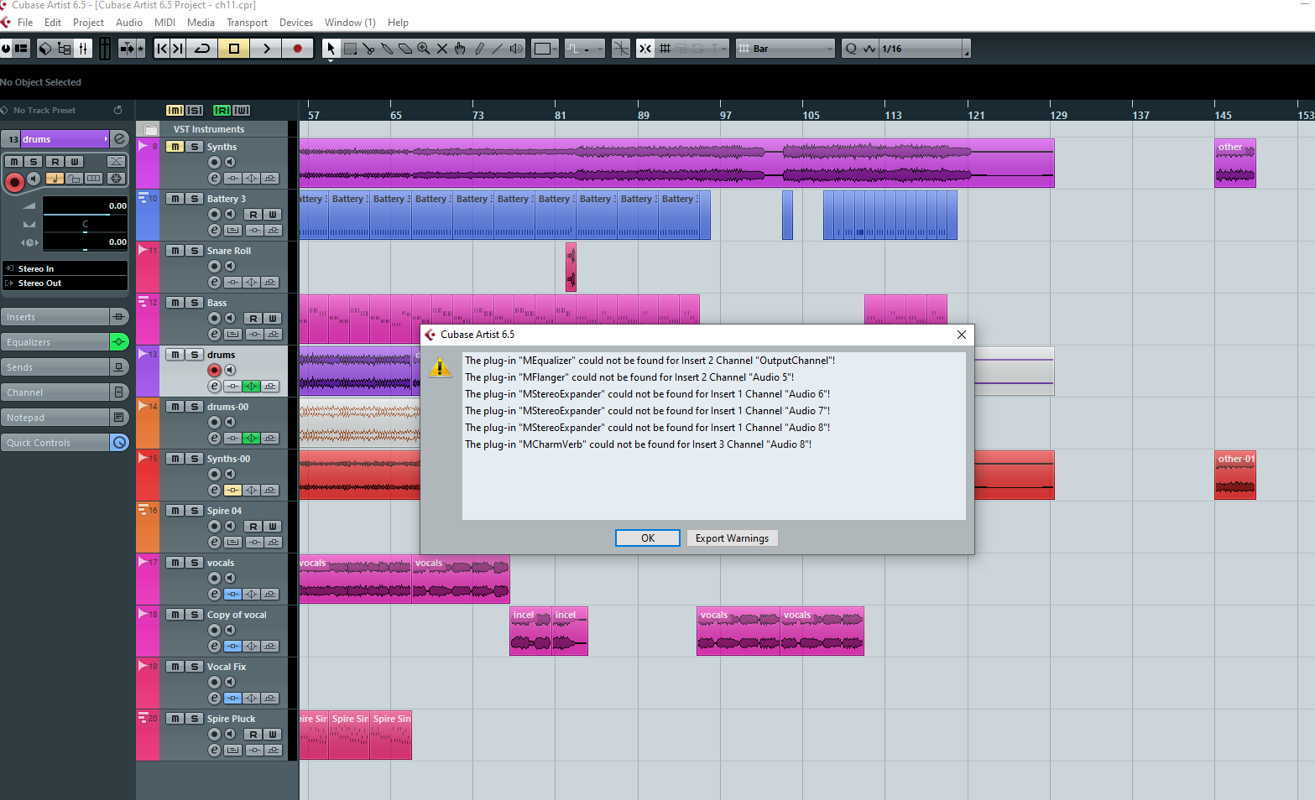Select the Range Selection tool
The width and height of the screenshot is (1315, 800).
point(351,49)
